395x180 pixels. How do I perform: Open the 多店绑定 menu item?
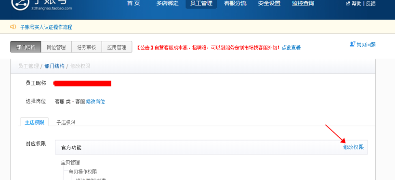(167, 3)
